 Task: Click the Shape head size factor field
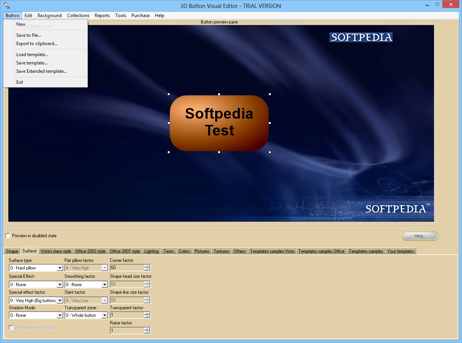click(x=127, y=284)
